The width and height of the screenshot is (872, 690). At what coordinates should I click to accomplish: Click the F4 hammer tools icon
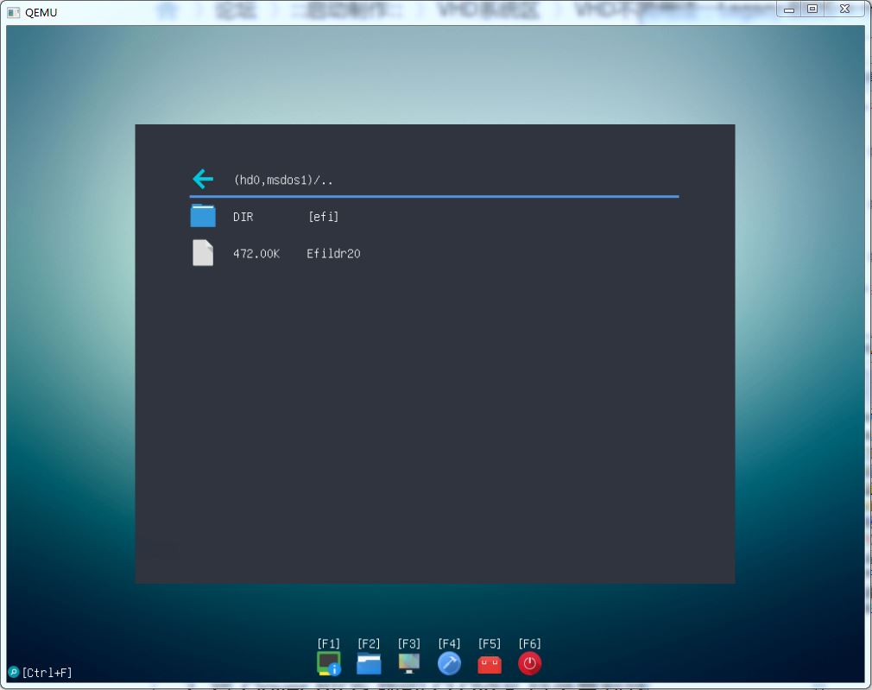[449, 663]
